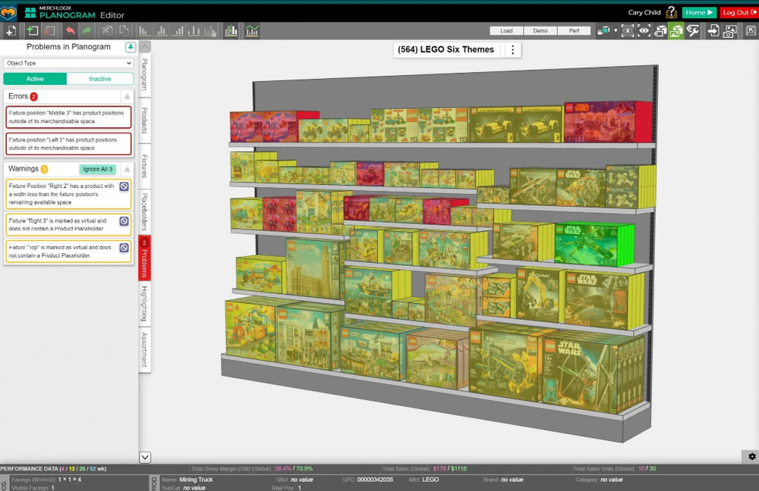This screenshot has width=759, height=491.
Task: Click the Load button
Action: [x=506, y=30]
